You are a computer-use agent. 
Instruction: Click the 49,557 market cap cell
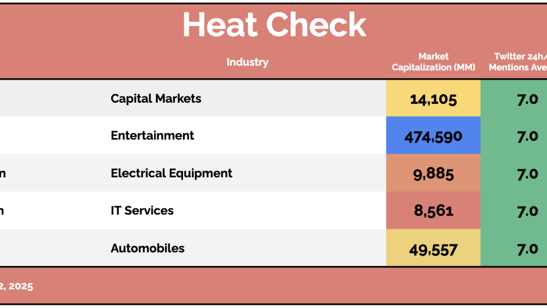pyautogui.click(x=433, y=249)
